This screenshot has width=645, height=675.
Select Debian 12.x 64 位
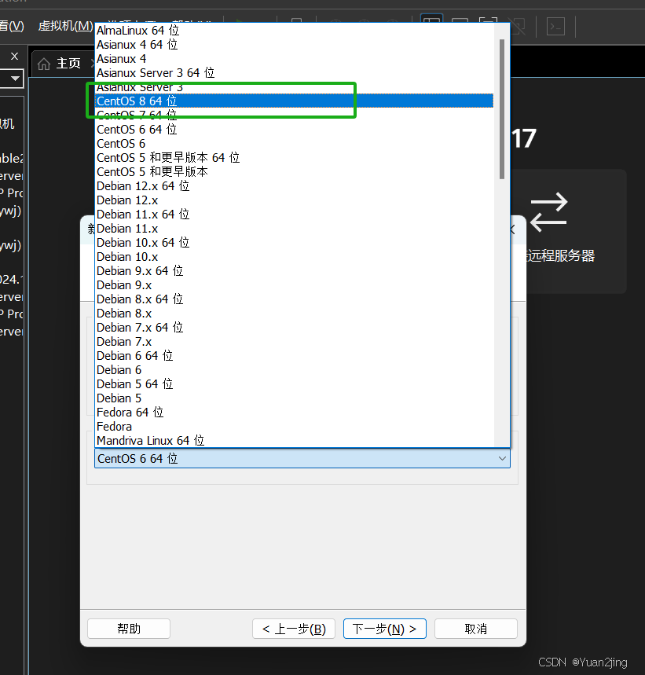tap(295, 186)
